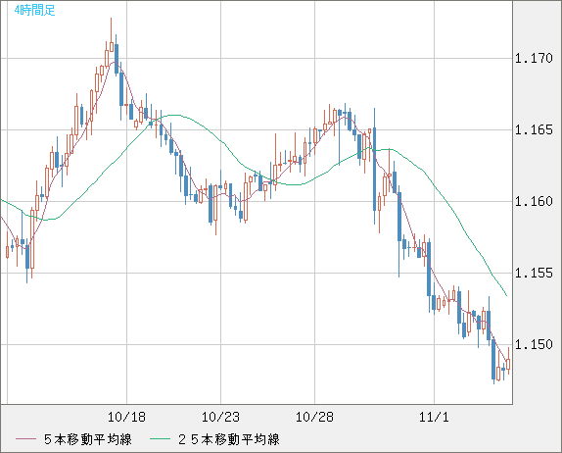The image size is (562, 453).
Task: Click the 10/23 date axis label
Action: (x=220, y=417)
